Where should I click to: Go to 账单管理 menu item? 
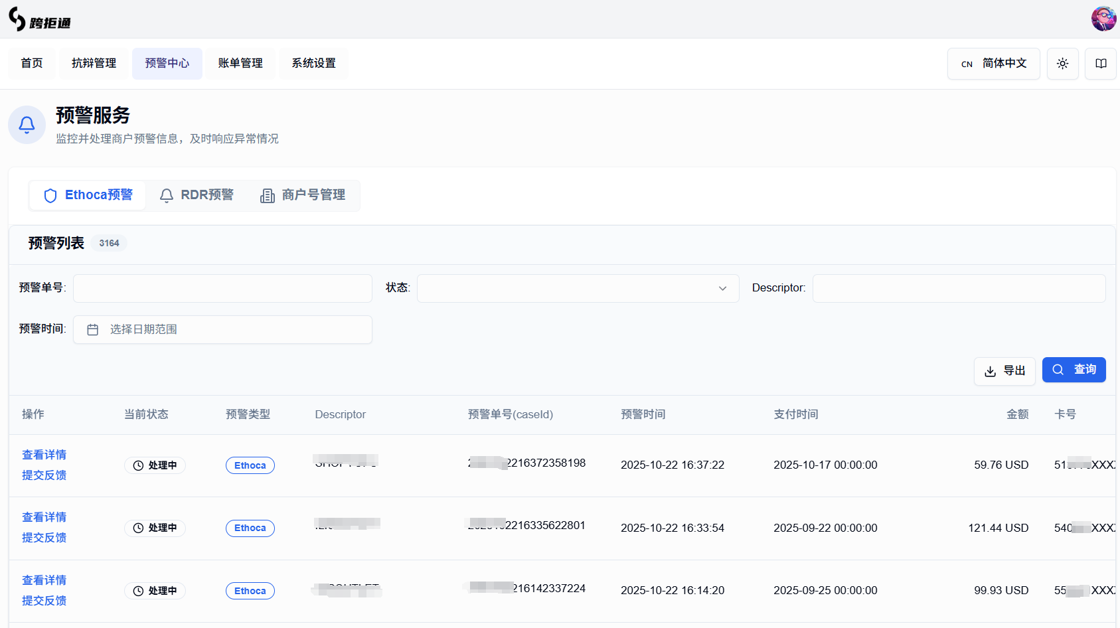[240, 64]
